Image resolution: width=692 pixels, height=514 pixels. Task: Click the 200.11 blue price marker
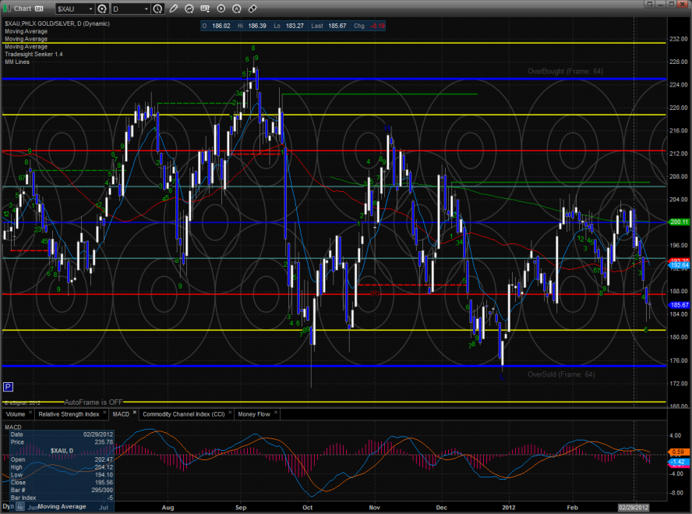[x=680, y=222]
